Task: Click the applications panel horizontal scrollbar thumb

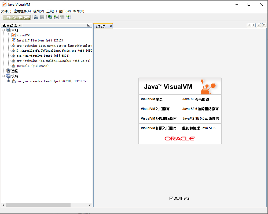Action: pos(38,205)
